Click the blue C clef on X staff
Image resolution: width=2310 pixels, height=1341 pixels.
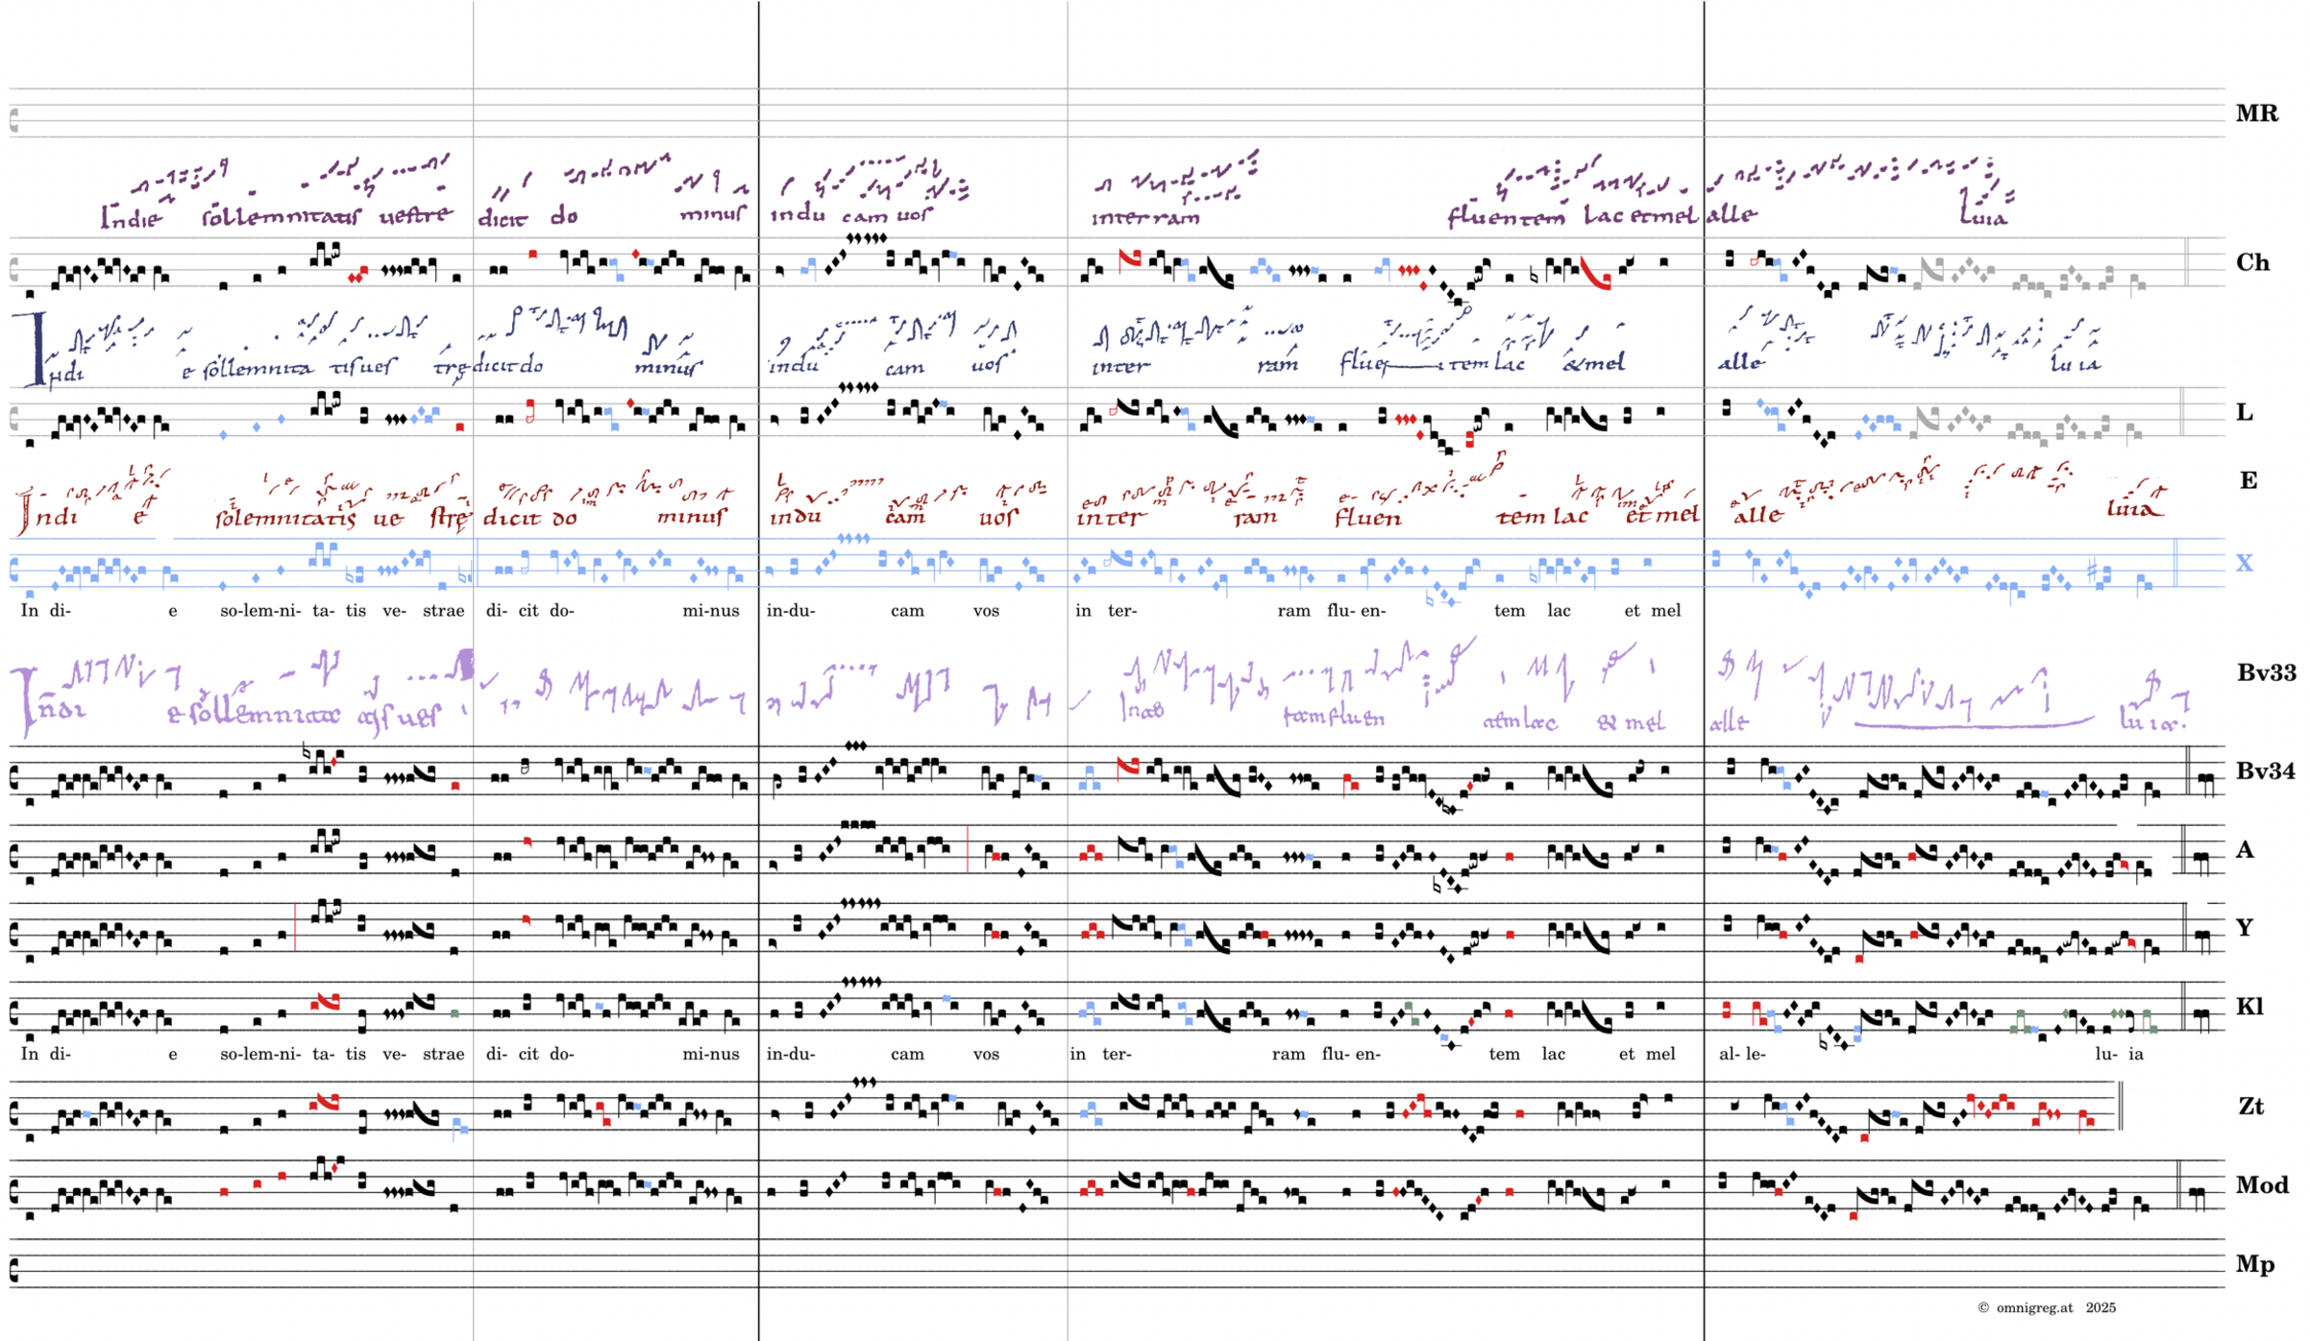click(13, 571)
